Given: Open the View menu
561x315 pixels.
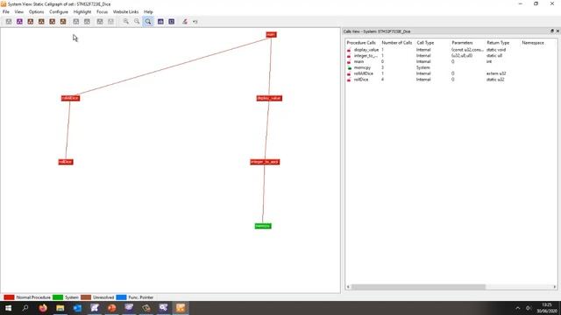Looking at the screenshot, I should (19, 11).
